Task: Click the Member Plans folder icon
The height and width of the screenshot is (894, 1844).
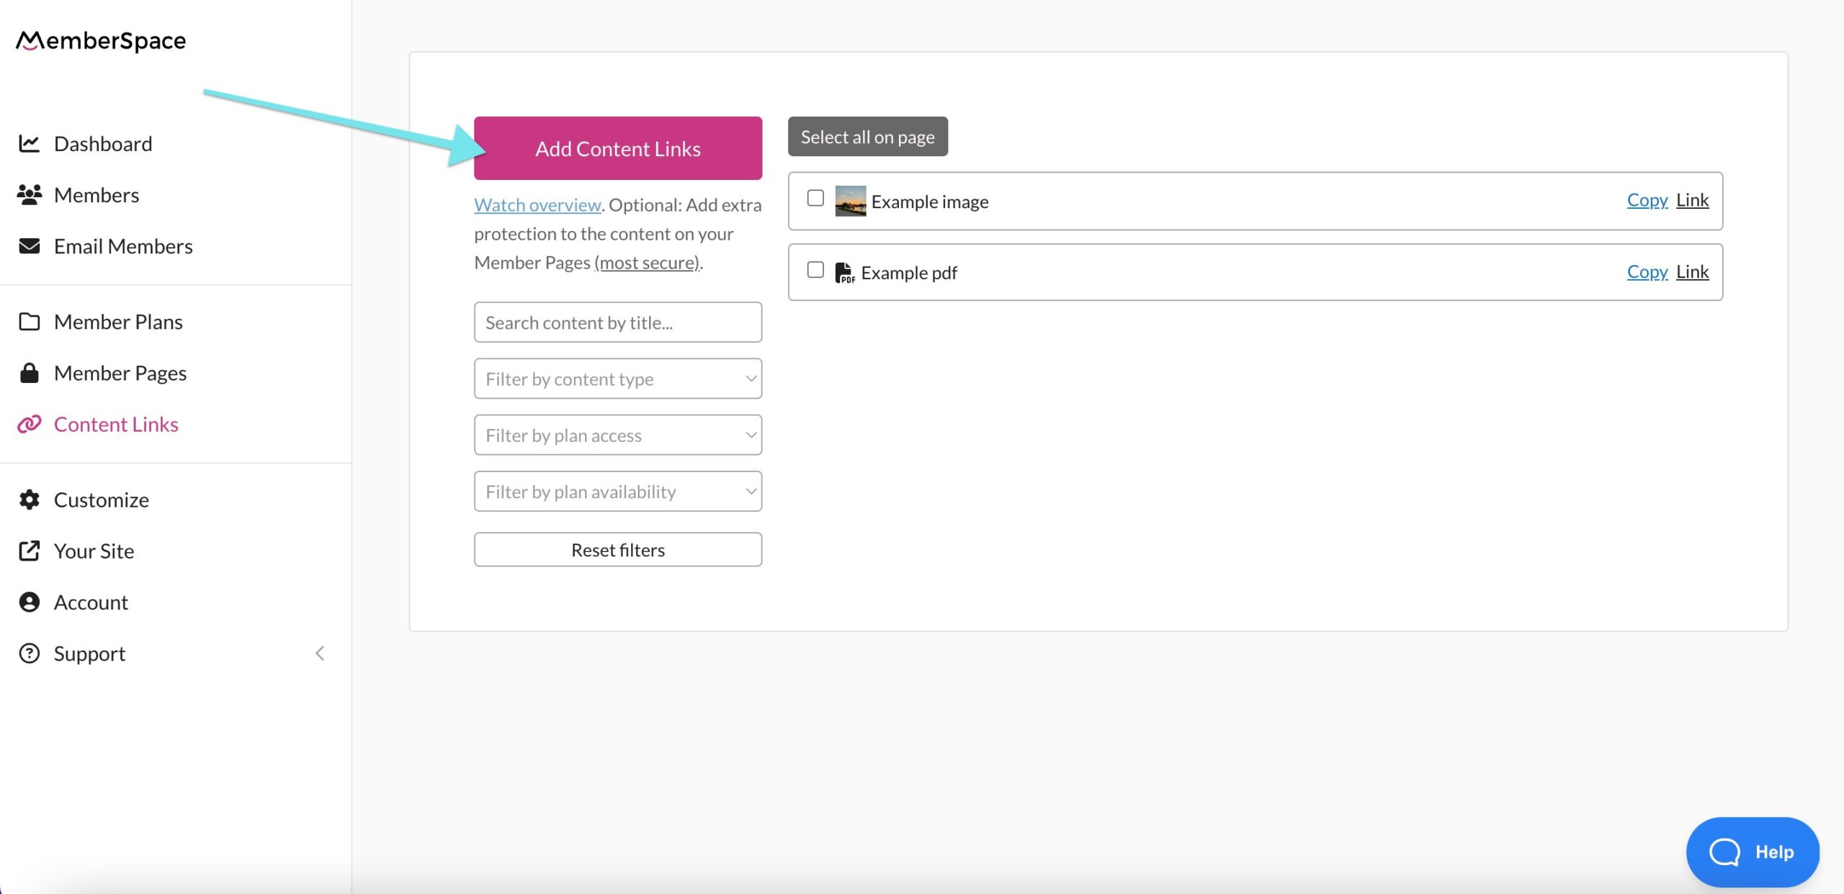Action: tap(29, 321)
